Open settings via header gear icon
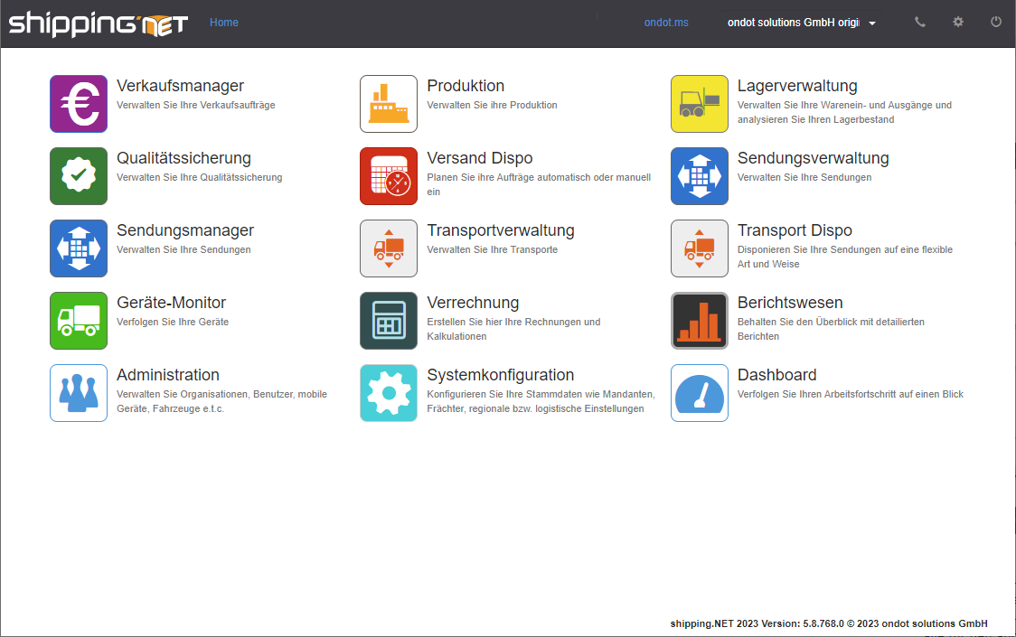Image resolution: width=1016 pixels, height=637 pixels. (x=958, y=23)
